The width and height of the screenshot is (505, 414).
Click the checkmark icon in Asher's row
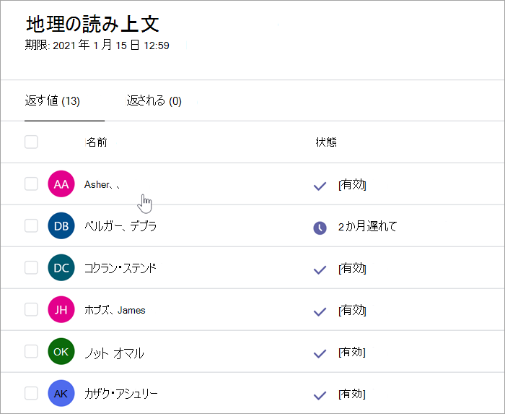(320, 186)
